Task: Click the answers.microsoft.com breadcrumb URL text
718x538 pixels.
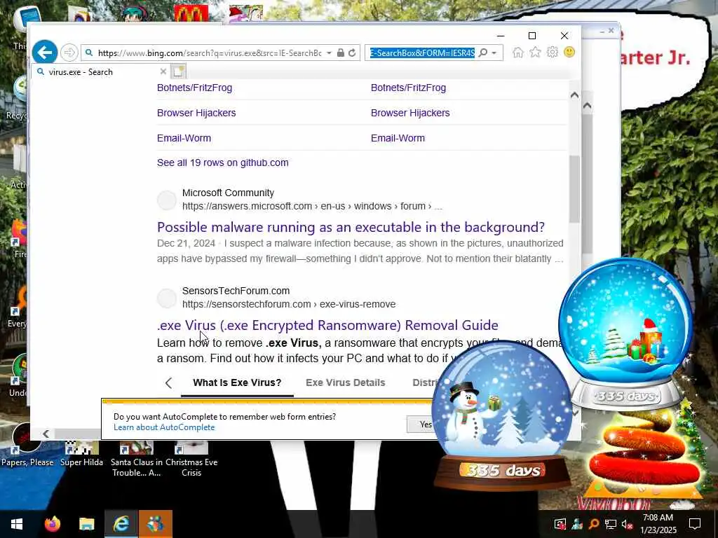Action: (312, 207)
